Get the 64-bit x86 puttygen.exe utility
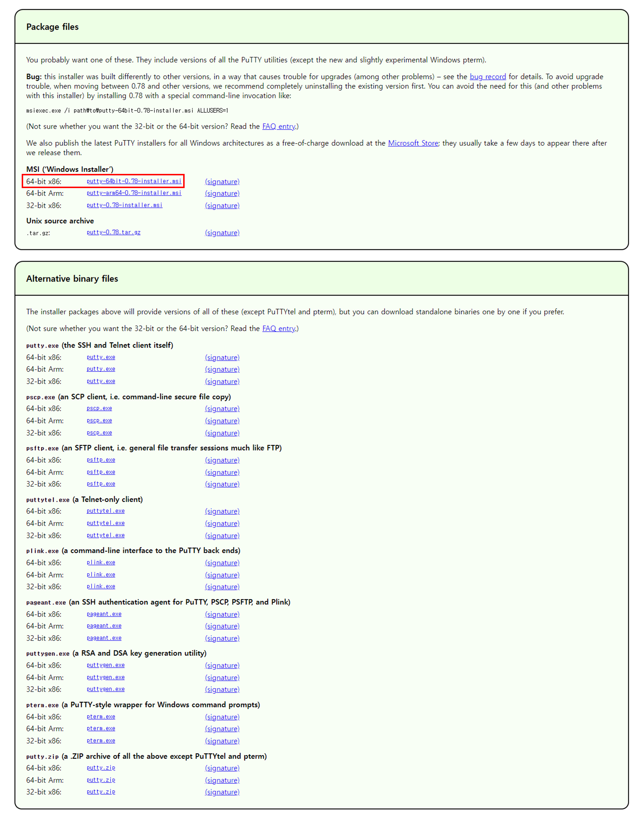643x818 pixels. click(x=105, y=665)
